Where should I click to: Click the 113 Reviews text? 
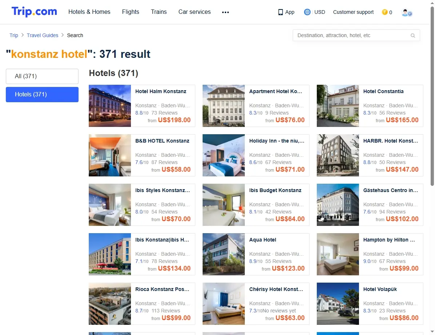165,311
